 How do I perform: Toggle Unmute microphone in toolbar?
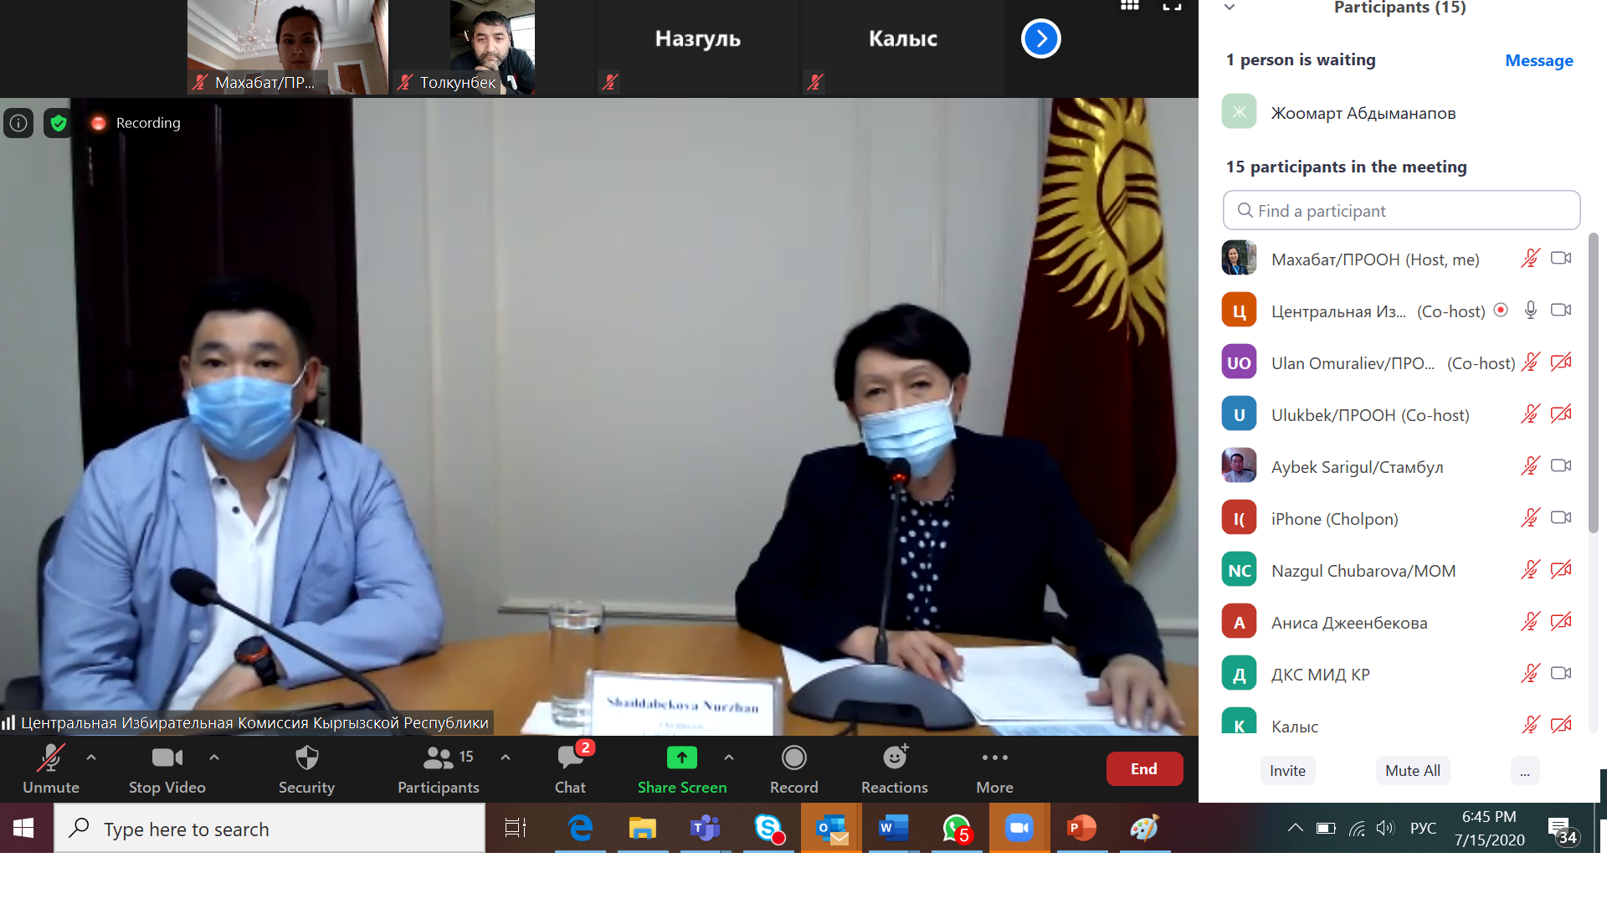50,758
